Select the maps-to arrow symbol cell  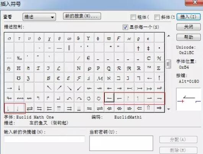[x=149, y=88]
